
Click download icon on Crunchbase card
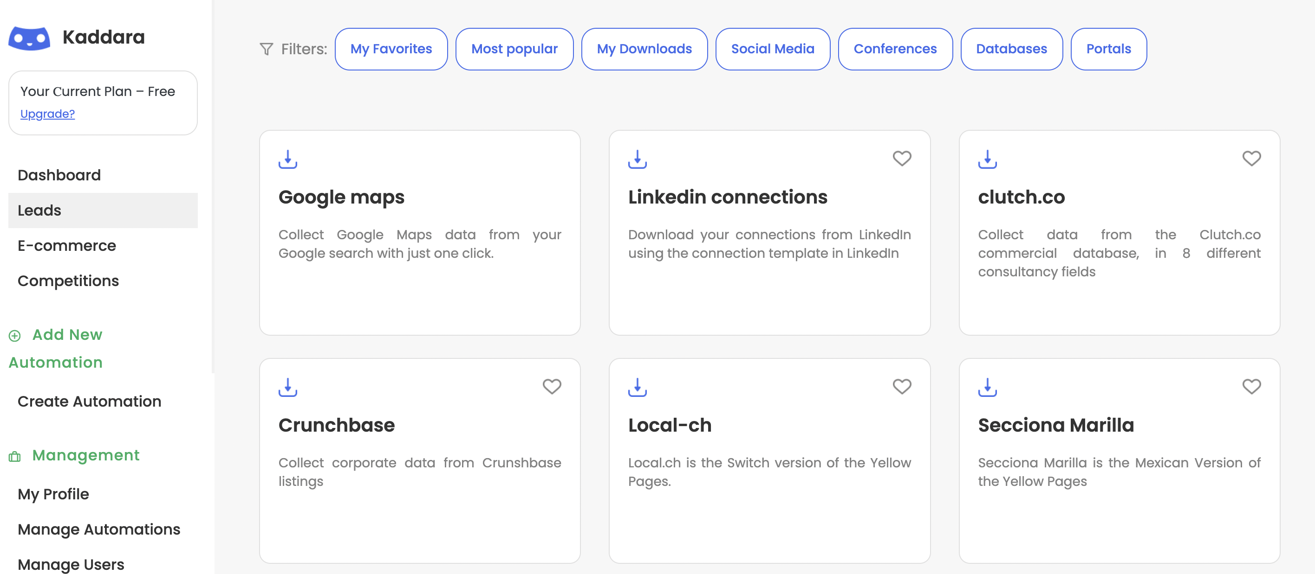[x=287, y=387]
